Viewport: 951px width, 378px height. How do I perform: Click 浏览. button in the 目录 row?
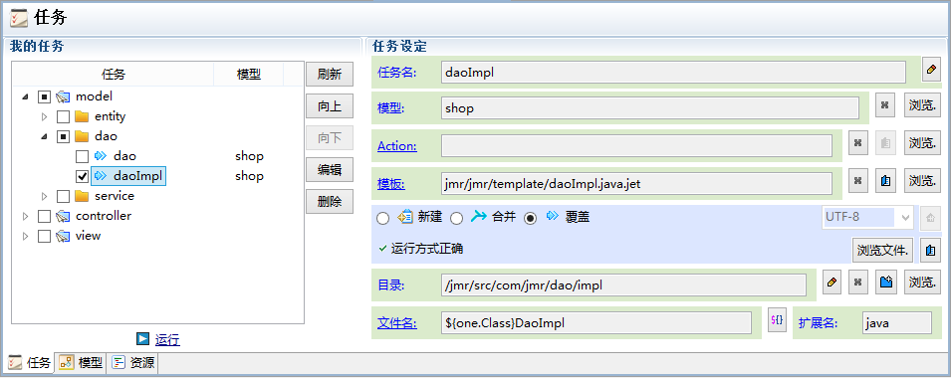pyautogui.click(x=922, y=283)
